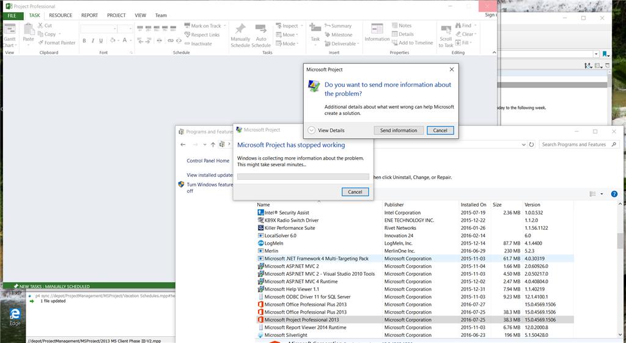The image size is (626, 343).
Task: Switch to the REPORT ribbon tab
Action: tap(89, 15)
